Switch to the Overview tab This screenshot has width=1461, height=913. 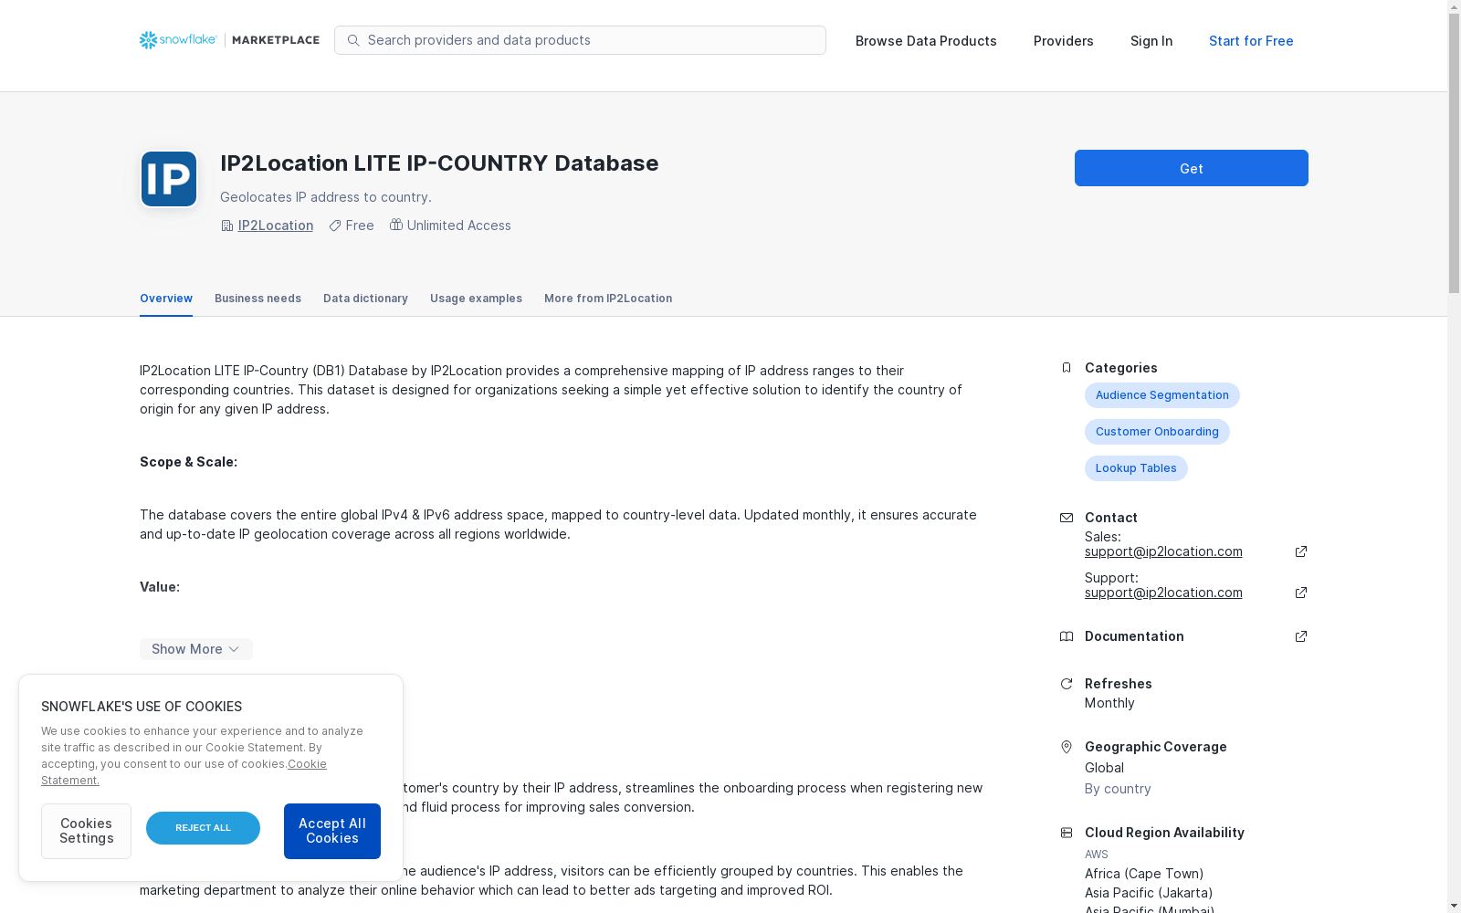coord(166,299)
